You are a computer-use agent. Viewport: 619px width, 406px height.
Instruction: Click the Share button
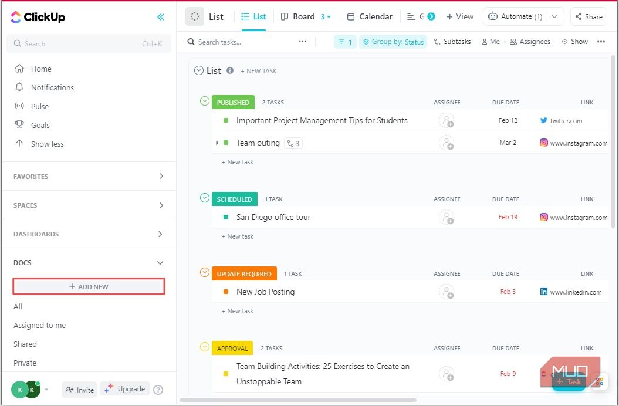tap(588, 16)
